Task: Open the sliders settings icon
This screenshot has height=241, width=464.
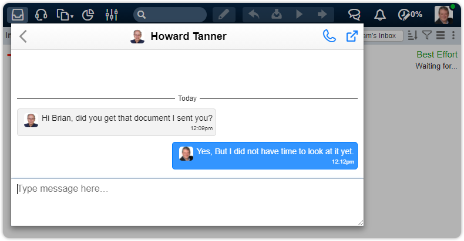Action: (112, 15)
